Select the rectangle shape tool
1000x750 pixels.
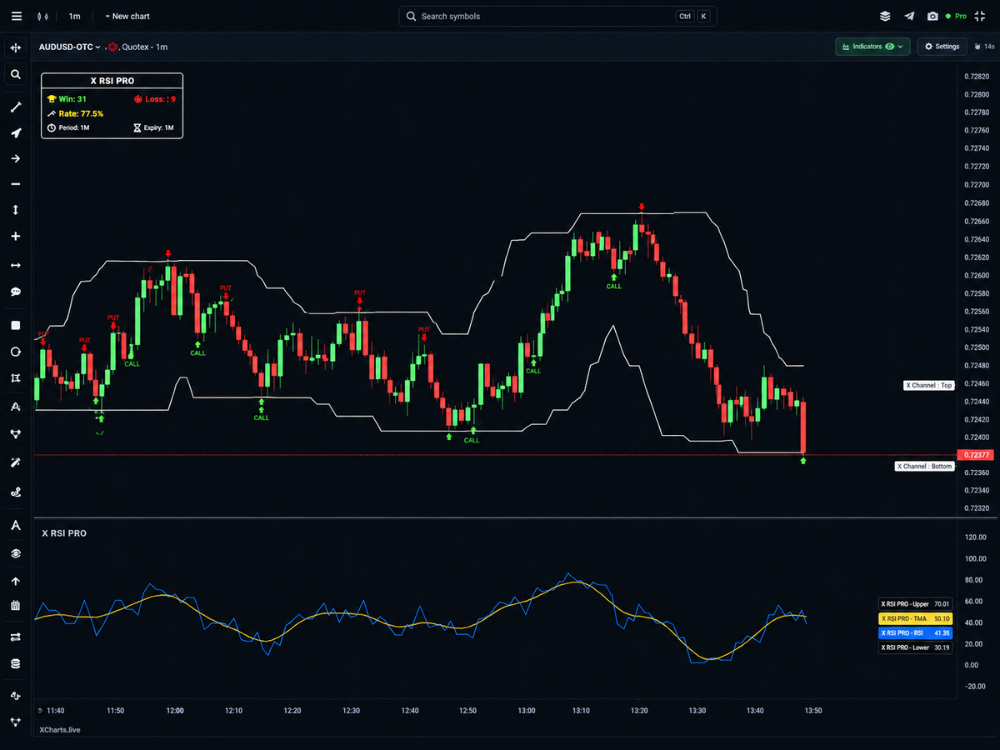click(x=15, y=325)
